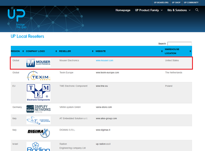Select Radion Engineering company Ltd name
This screenshot has width=205, height=151.
(x=72, y=146)
